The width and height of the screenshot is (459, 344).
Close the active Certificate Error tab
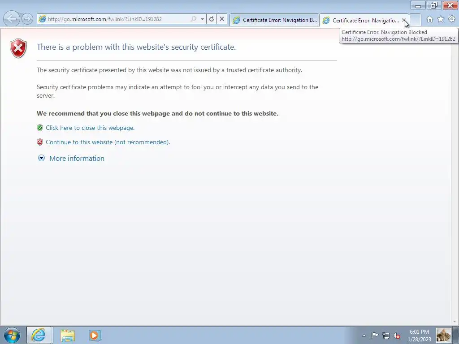click(x=404, y=20)
